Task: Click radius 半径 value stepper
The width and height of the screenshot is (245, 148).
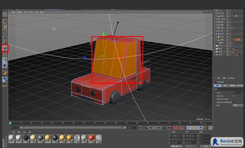Action: pos(242,93)
